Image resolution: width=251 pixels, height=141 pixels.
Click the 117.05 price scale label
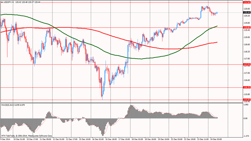[x=247, y=73]
